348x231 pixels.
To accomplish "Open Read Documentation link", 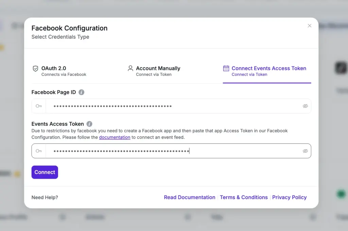I will 190,197.
